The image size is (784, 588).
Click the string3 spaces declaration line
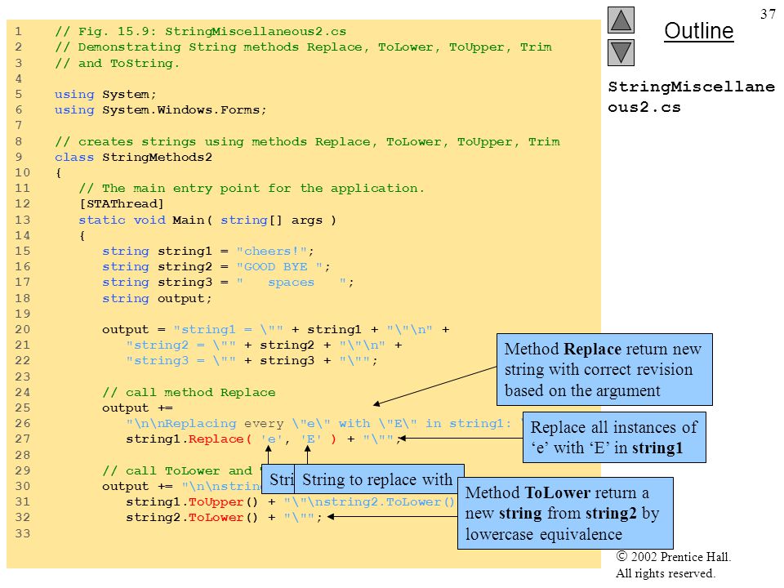[228, 283]
